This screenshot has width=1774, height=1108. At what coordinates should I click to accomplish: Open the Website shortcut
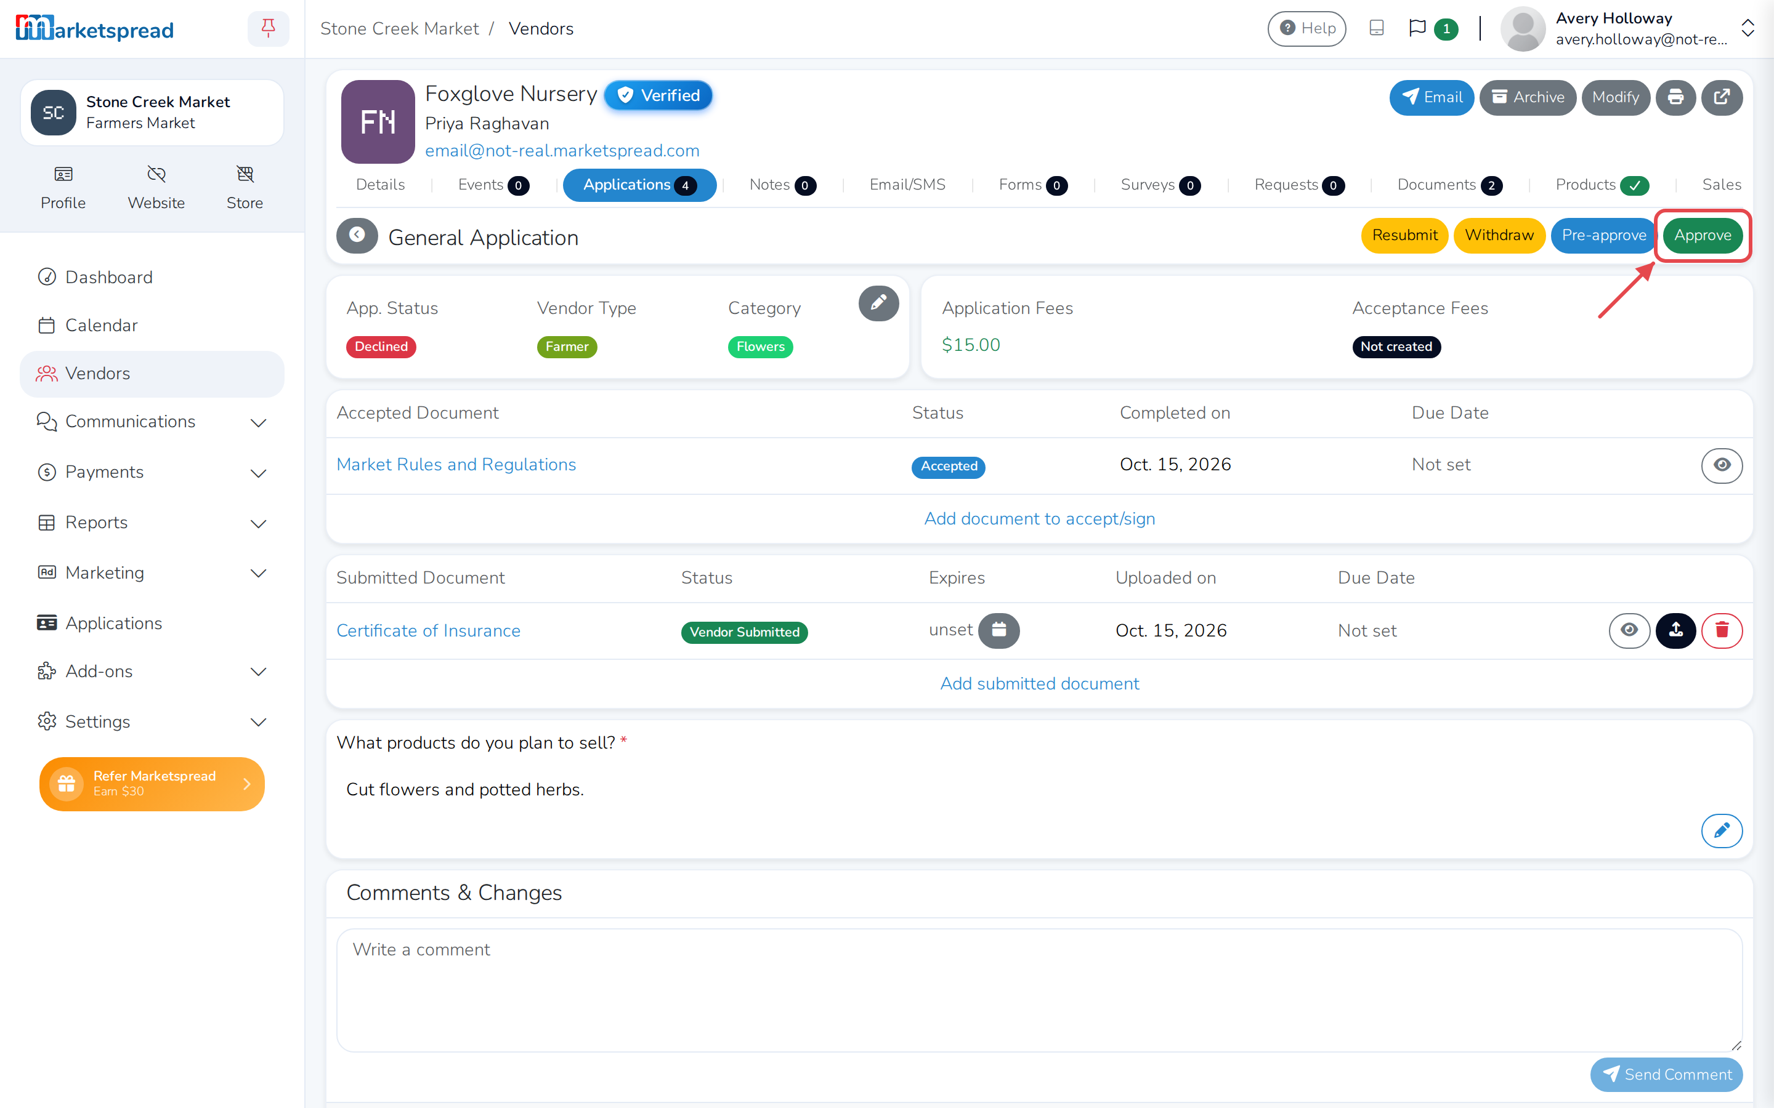[x=156, y=188]
